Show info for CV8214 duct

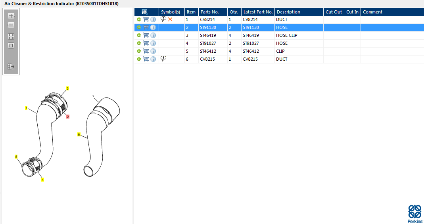tap(153, 19)
